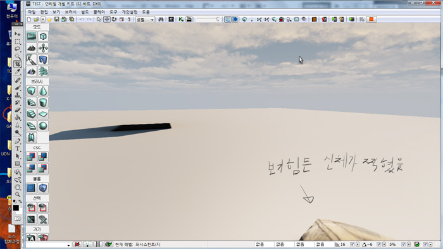This screenshot has width=443, height=249.
Task: Create a new level with the New icon
Action: [x=29, y=20]
